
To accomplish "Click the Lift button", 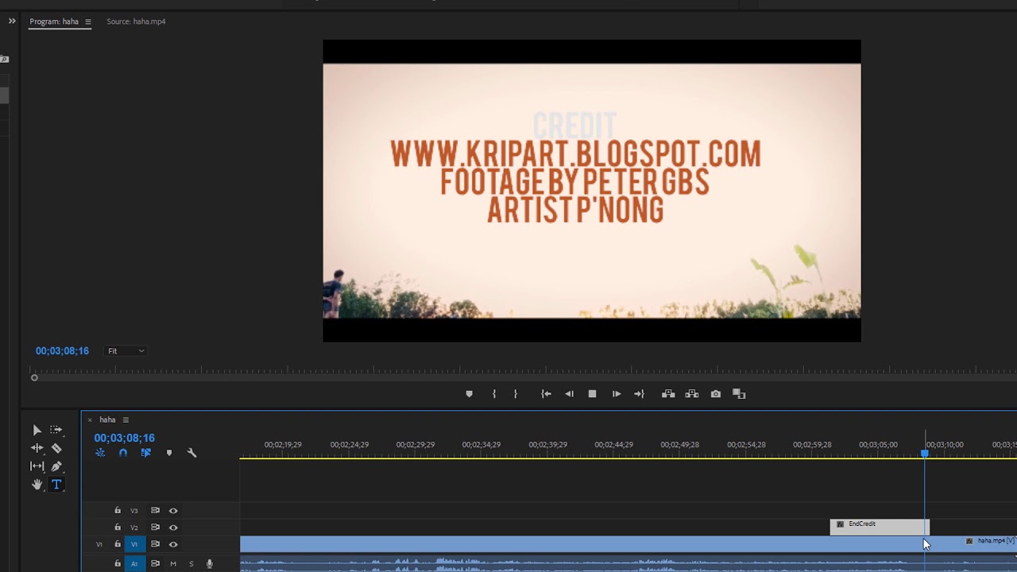I will 668,394.
